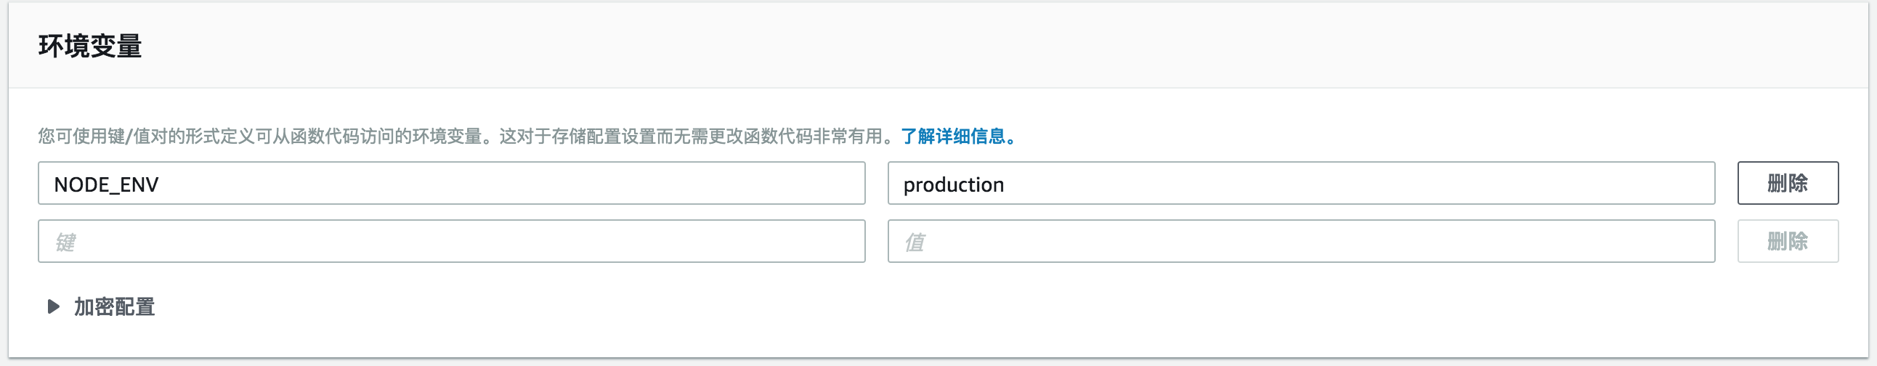This screenshot has height=366, width=1877.
Task: Click the 环境变量 panel heading
Action: click(90, 46)
